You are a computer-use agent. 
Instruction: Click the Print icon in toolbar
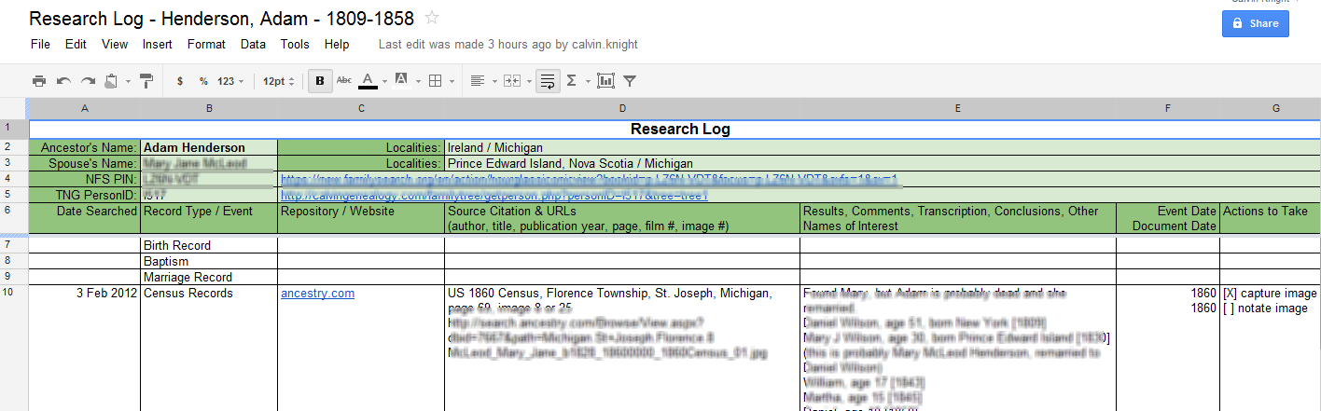(x=39, y=81)
